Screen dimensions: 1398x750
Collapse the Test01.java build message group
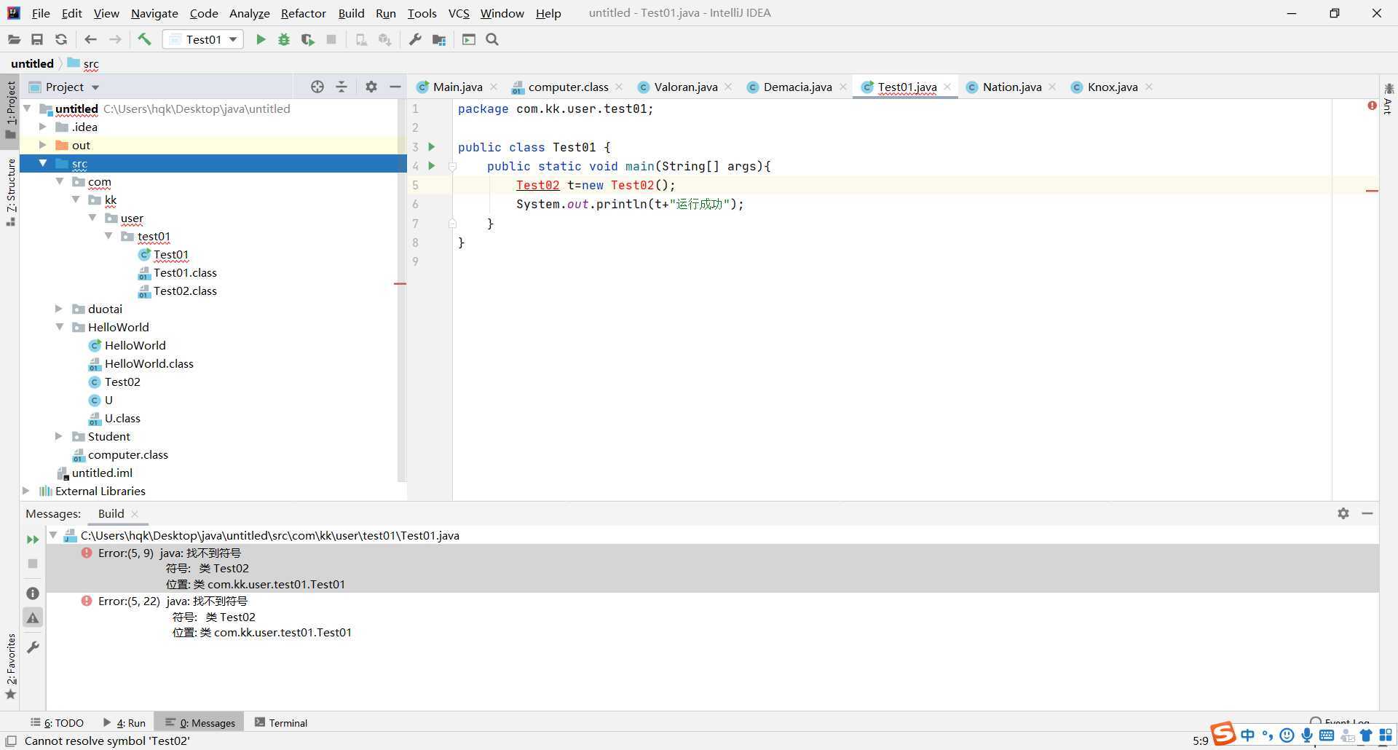pos(53,535)
